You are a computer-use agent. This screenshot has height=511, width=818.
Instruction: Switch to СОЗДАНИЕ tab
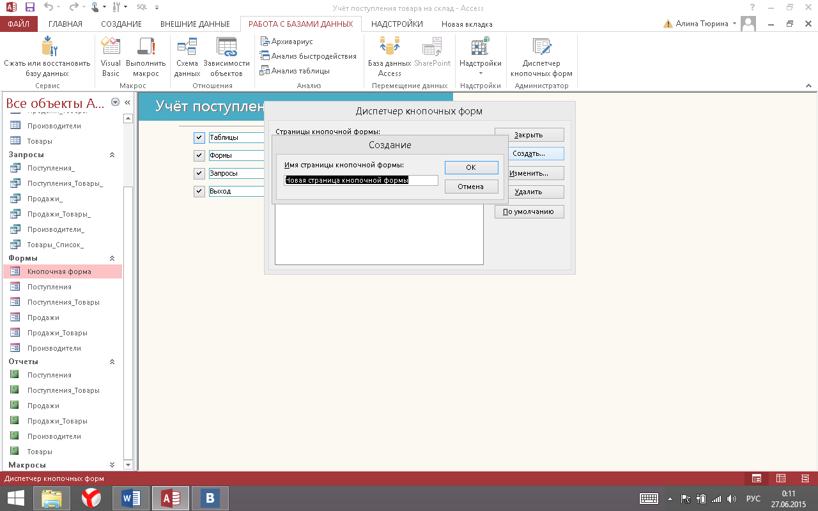coord(121,24)
